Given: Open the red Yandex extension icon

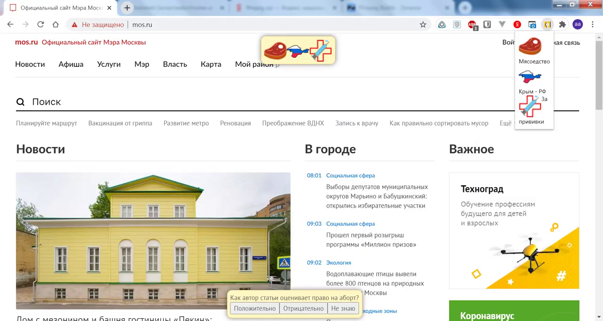Looking at the screenshot, I should pyautogui.click(x=517, y=24).
